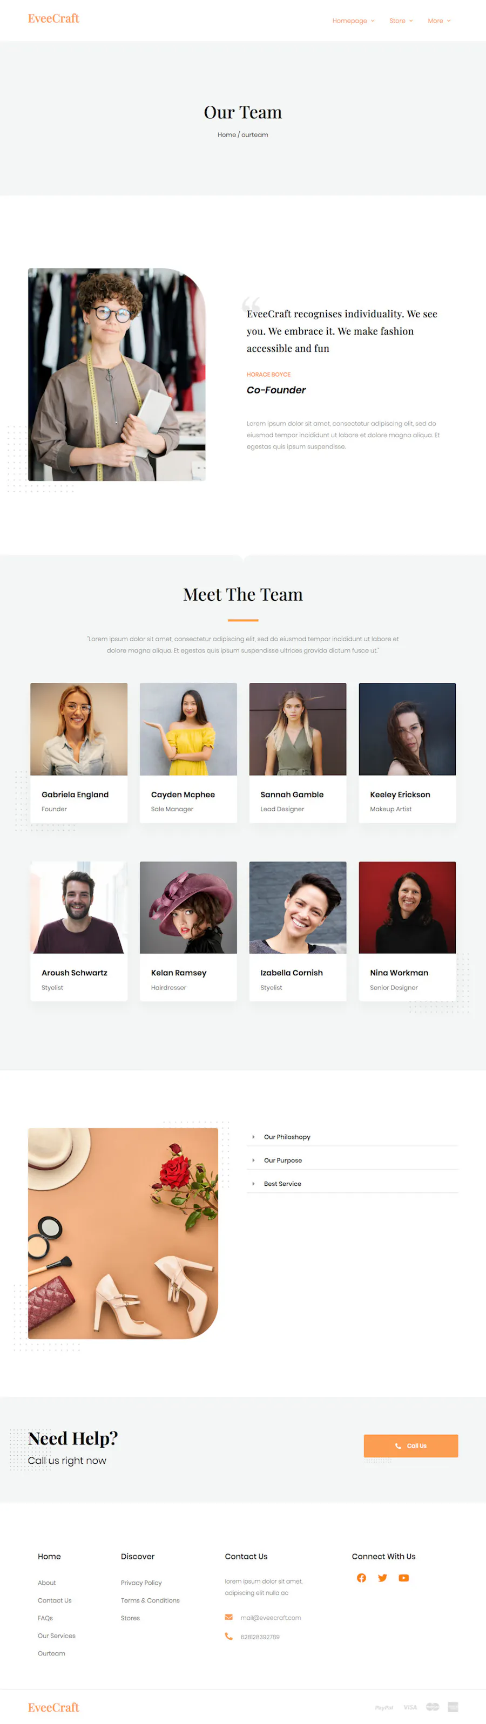This screenshot has width=486, height=1724.
Task: Click the PayPal payment icon
Action: (x=384, y=1707)
